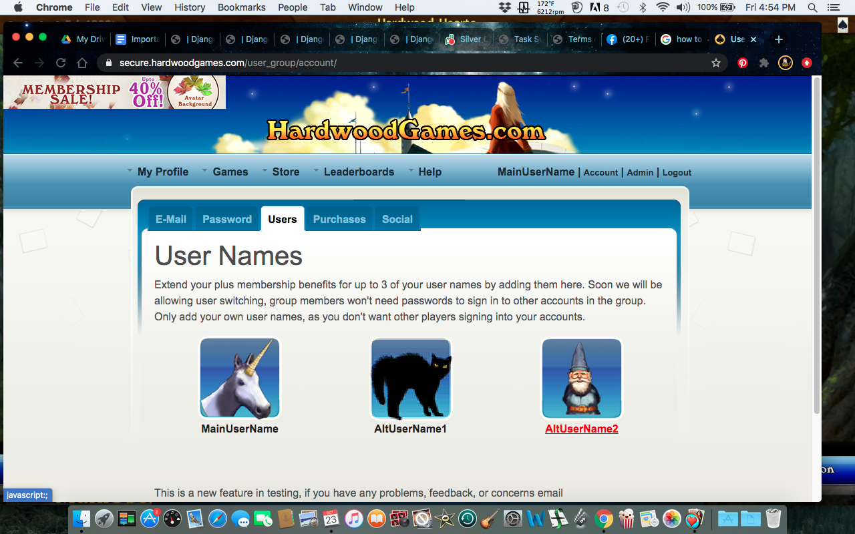
Task: Select the black cat avatar
Action: (x=411, y=378)
